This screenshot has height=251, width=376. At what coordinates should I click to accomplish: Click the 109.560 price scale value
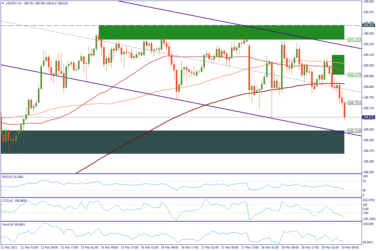tap(368, 1)
